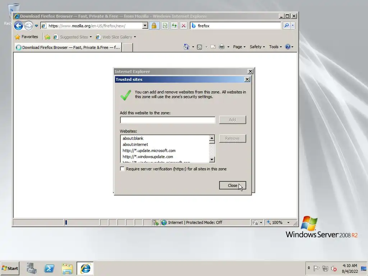Click the address bar URL field
The image size is (368, 276).
tap(92, 26)
